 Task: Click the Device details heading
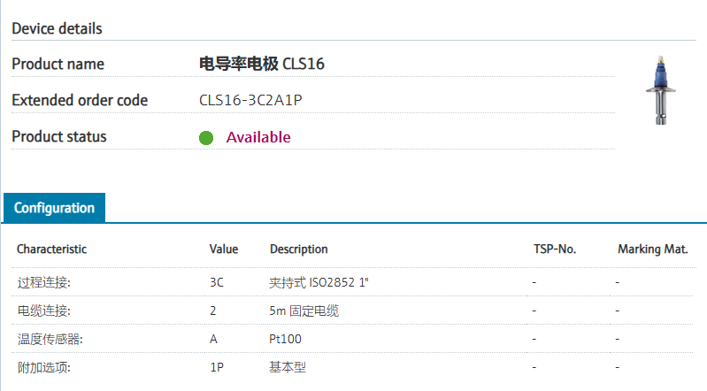click(x=57, y=28)
